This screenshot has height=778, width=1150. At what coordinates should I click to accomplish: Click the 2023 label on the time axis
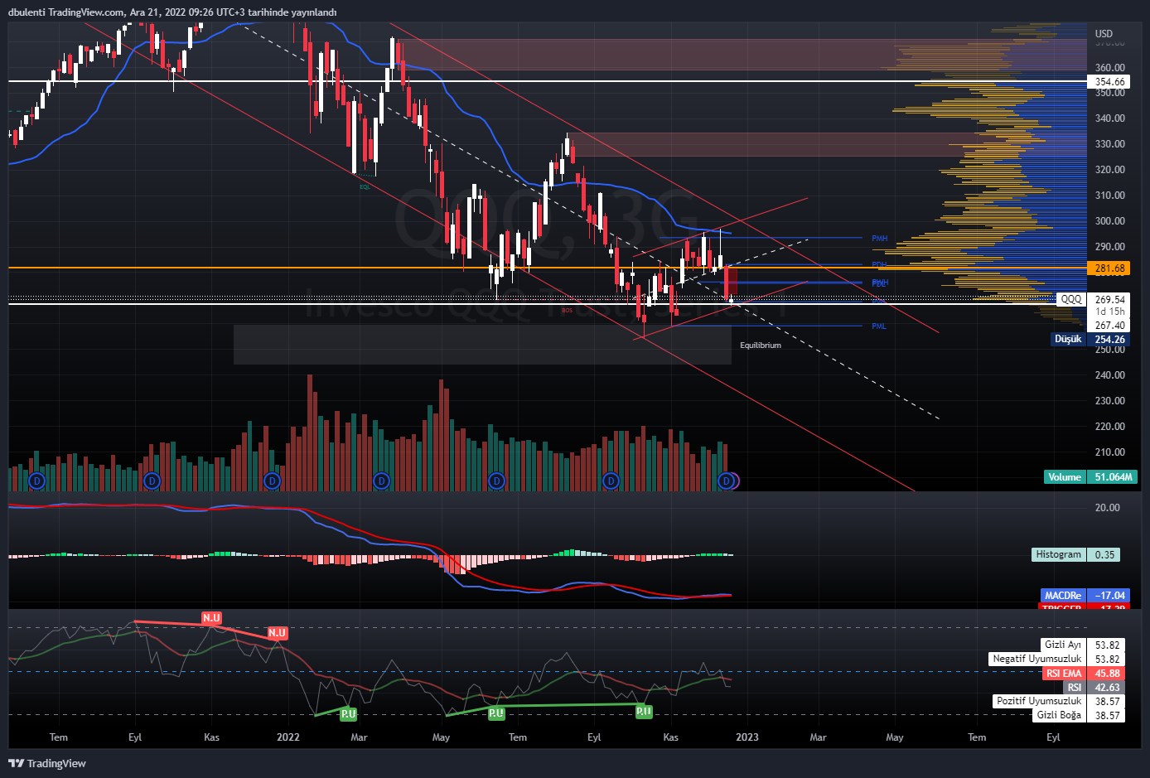pyautogui.click(x=747, y=737)
